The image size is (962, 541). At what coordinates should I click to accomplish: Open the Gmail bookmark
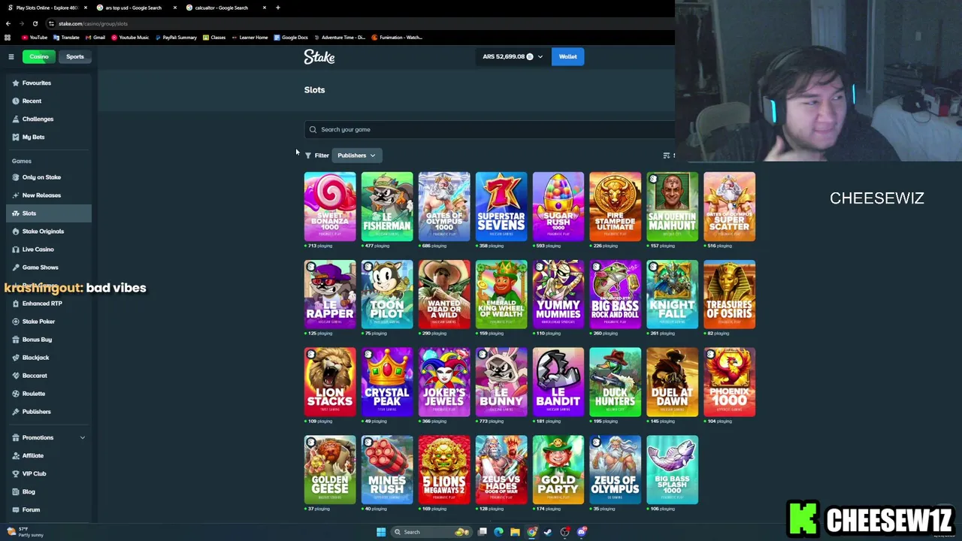(95, 37)
